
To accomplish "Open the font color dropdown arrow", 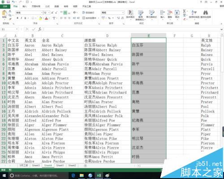I will point(49,18).
